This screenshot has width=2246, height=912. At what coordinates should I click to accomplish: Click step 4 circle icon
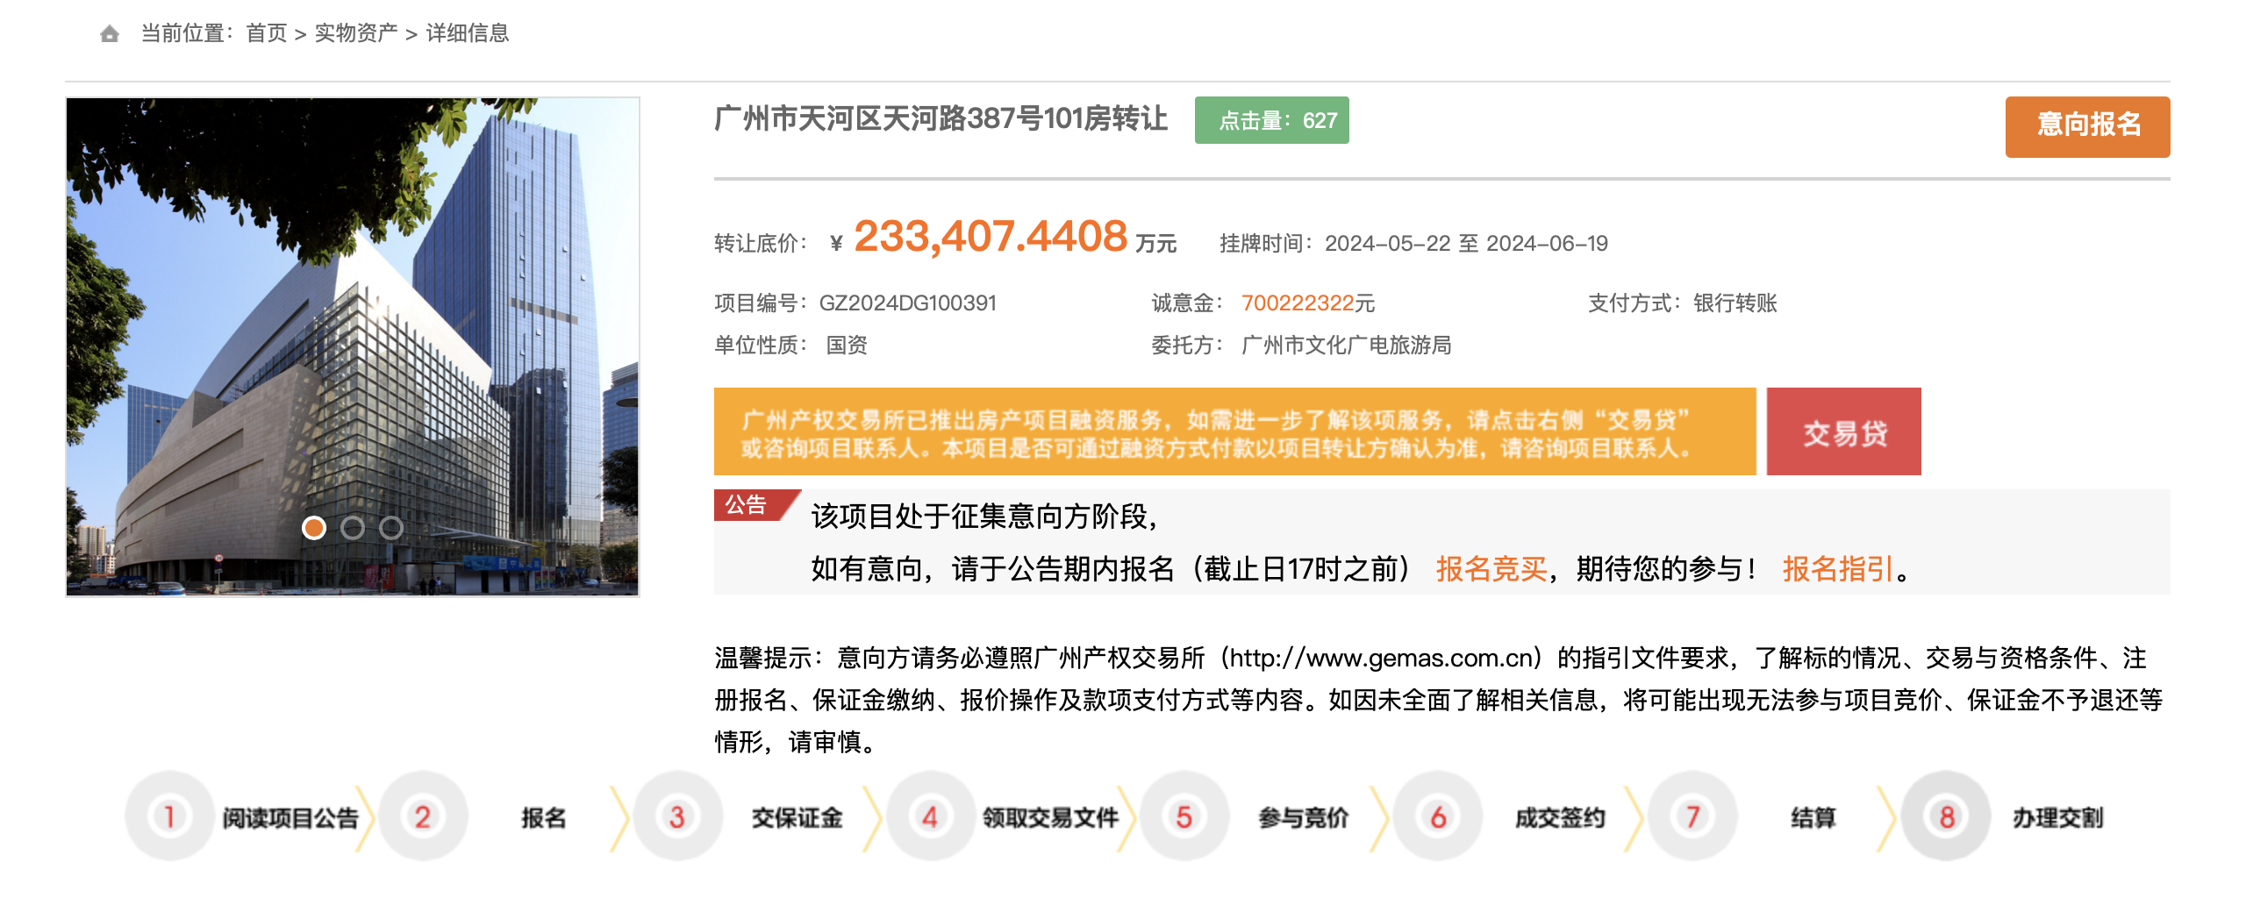click(x=930, y=816)
